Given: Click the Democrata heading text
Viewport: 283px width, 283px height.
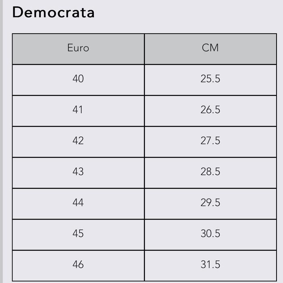Looking at the screenshot, I should click(53, 13).
